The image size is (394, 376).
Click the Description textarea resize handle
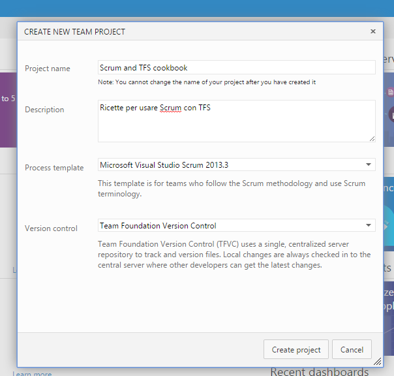coord(372,138)
